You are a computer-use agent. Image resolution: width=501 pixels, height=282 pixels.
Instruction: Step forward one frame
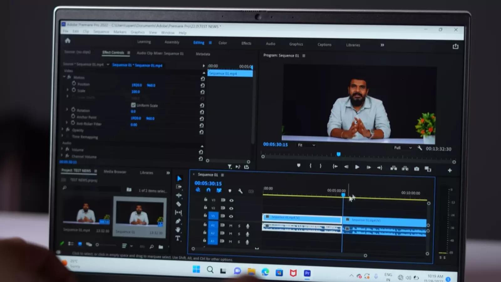369,167
